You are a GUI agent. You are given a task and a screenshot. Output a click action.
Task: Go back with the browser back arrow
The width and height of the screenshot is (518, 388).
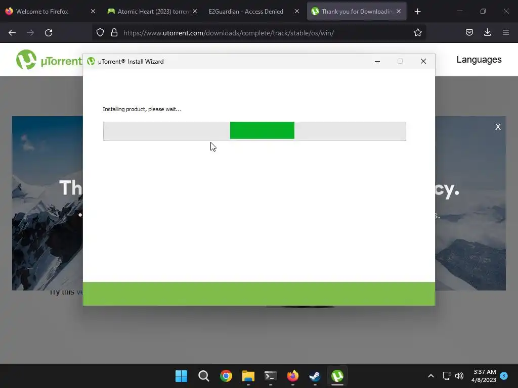click(12, 33)
